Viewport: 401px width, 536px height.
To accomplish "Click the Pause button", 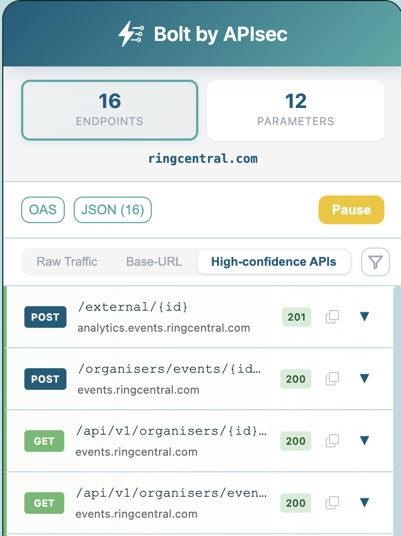I will [351, 209].
